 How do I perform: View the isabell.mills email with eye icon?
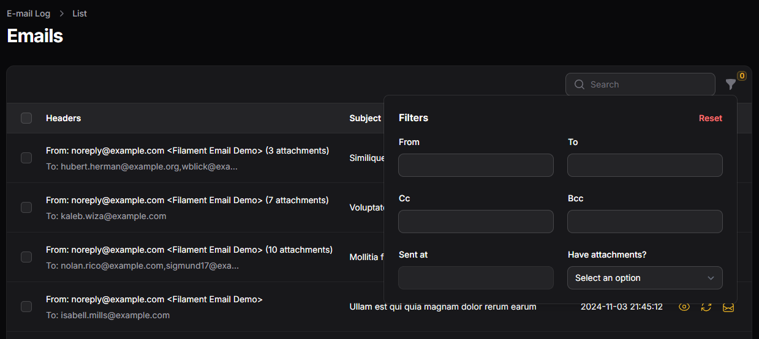coord(684,307)
